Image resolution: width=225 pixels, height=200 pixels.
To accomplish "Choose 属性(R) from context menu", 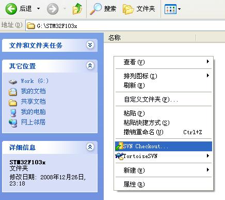I will point(164,184).
